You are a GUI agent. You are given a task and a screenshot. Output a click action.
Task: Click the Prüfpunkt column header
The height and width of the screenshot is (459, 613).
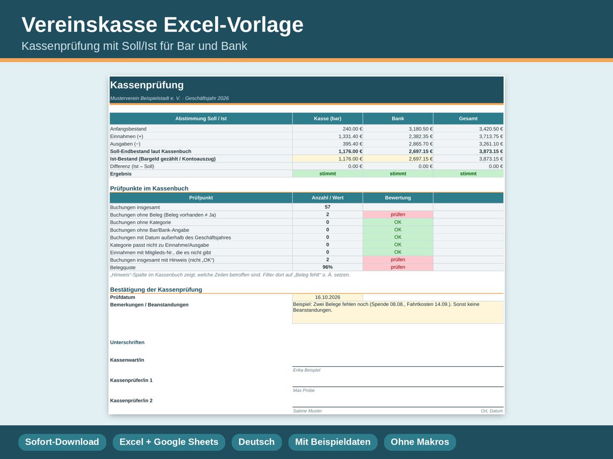tap(201, 197)
